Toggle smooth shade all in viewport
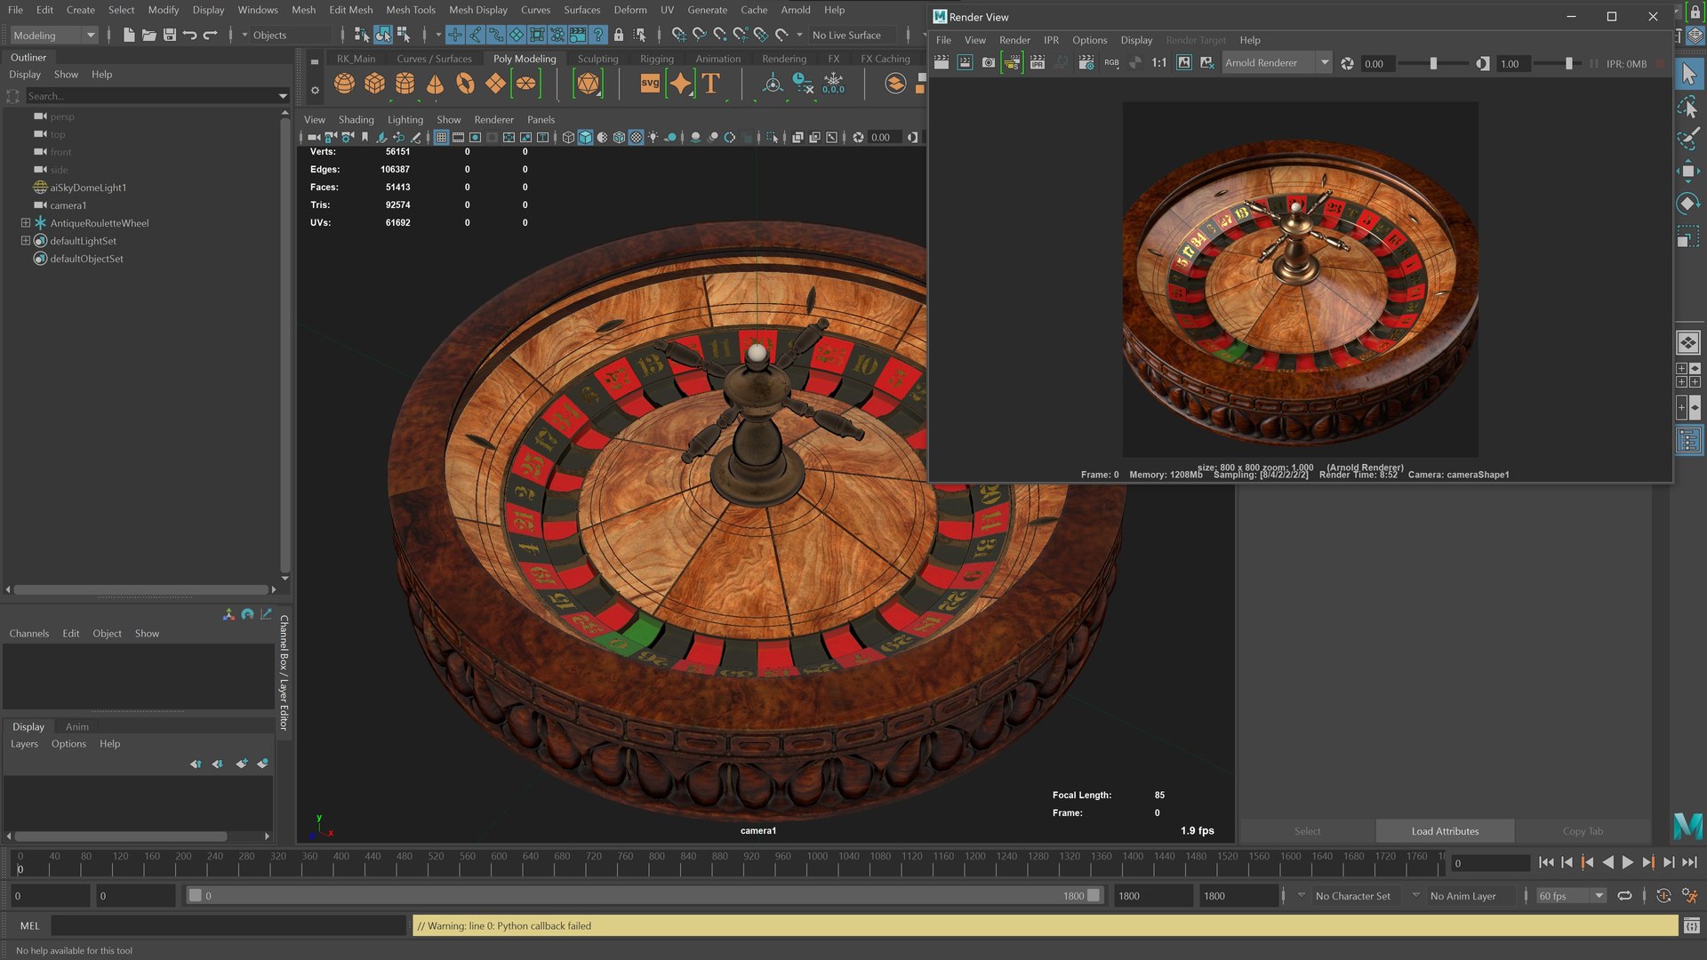The height and width of the screenshot is (960, 1707). 585,137
